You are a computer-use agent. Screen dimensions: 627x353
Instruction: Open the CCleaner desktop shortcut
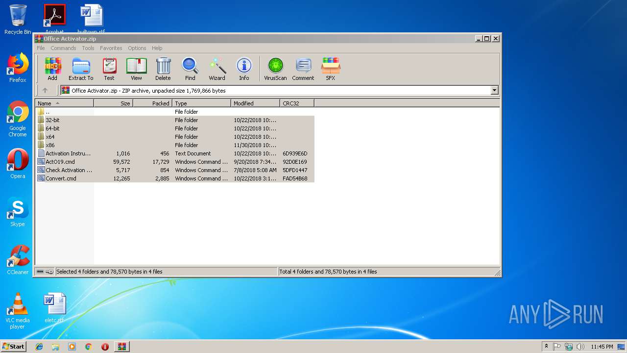coord(18,260)
